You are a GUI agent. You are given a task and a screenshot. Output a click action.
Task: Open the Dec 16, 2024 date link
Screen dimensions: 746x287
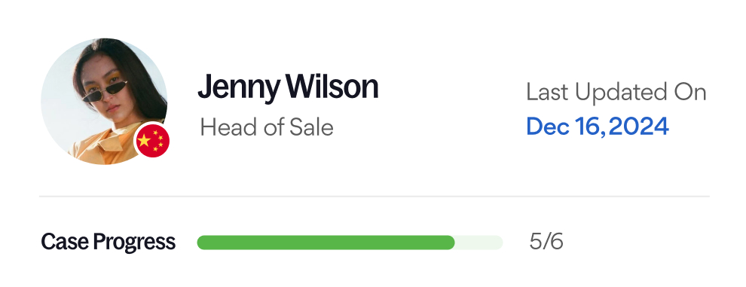point(598,127)
